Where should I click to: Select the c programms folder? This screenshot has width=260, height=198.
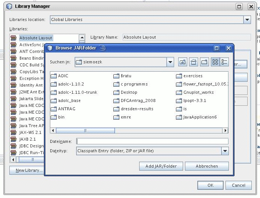(x=131, y=84)
